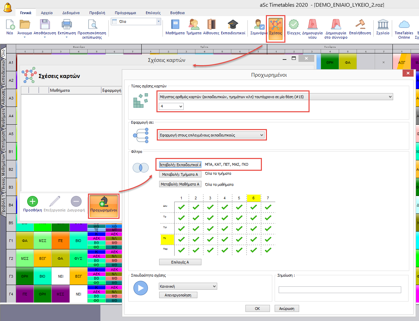This screenshot has height=321, width=419.
Task: Open the Εκπαιδευτικοί teachers icon
Action: tap(233, 25)
